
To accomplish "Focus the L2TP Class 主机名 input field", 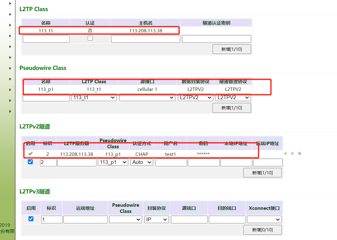I will pyautogui.click(x=145, y=39).
